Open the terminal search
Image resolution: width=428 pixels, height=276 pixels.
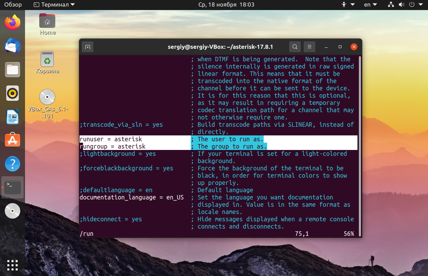coord(295,47)
